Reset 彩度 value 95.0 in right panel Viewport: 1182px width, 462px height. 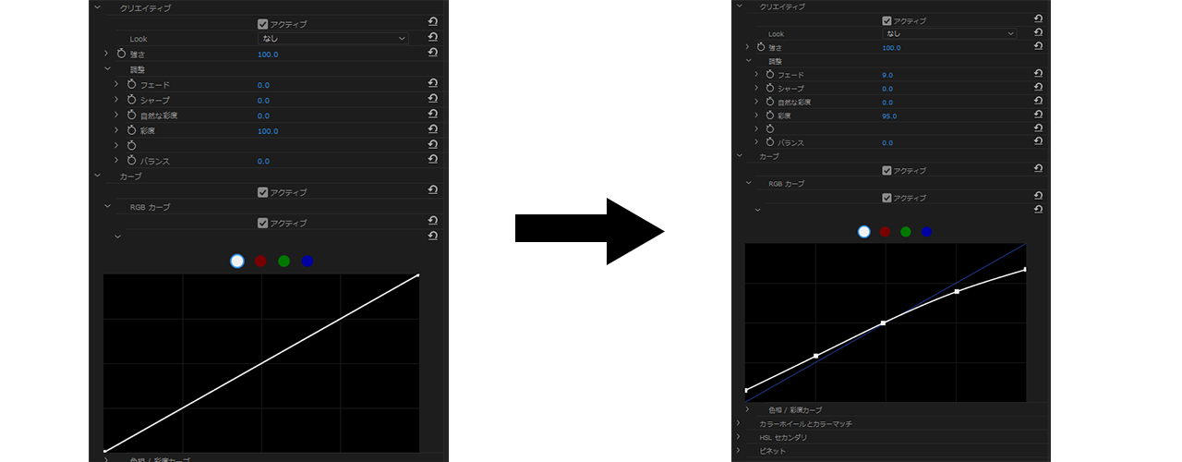coord(1038,115)
